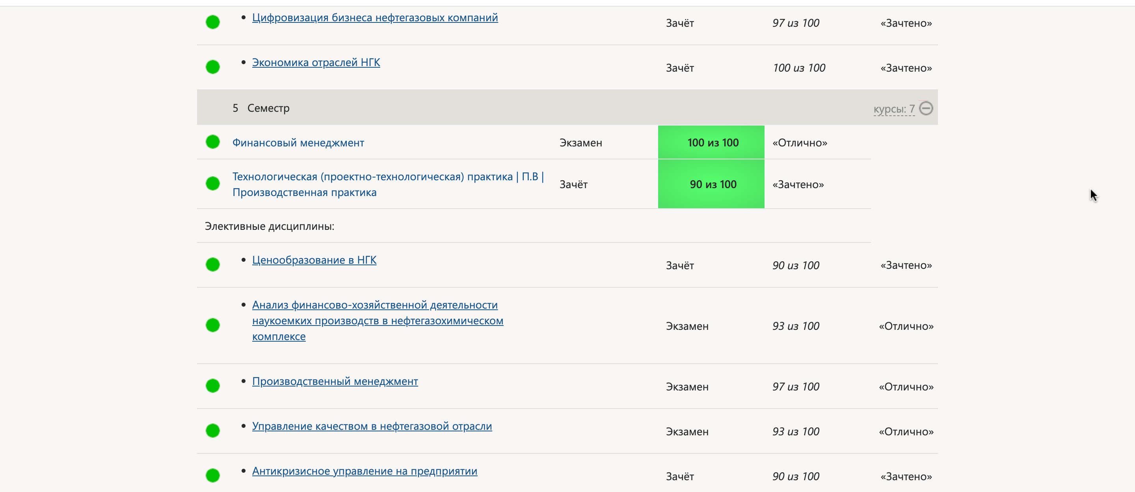The width and height of the screenshot is (1135, 492).
Task: Open Экономика отраслей НГК course link
Action: 315,63
